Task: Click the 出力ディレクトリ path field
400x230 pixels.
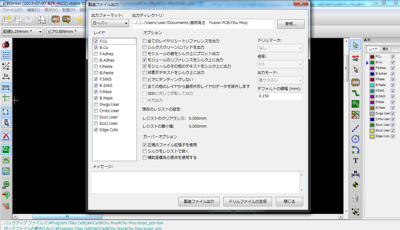Action: click(x=203, y=24)
